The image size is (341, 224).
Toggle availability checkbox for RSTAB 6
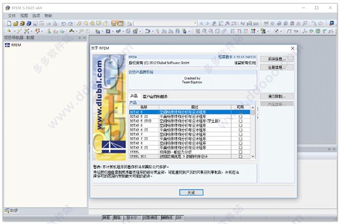[240, 126]
